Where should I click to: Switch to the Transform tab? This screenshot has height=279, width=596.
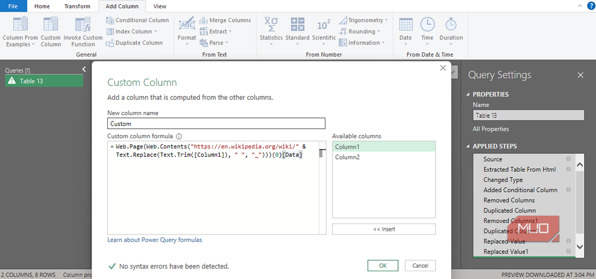coord(77,6)
